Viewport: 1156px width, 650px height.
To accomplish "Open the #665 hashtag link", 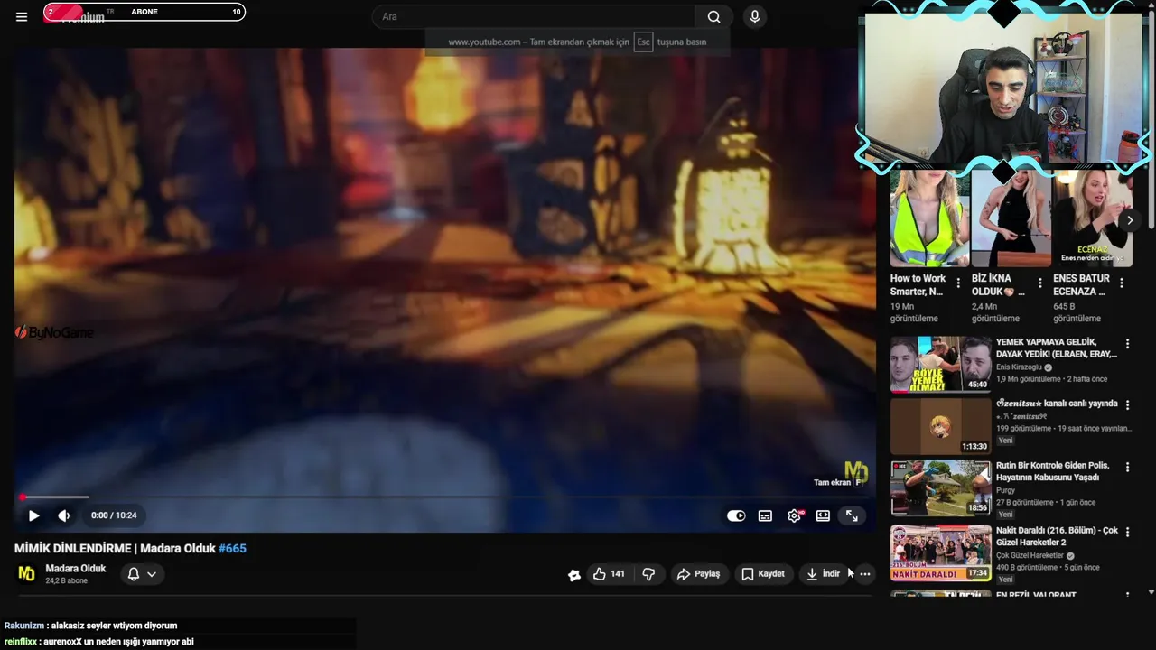I will coord(232,548).
